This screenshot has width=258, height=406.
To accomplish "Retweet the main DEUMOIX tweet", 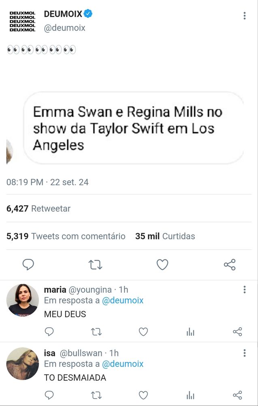I will coord(95,265).
